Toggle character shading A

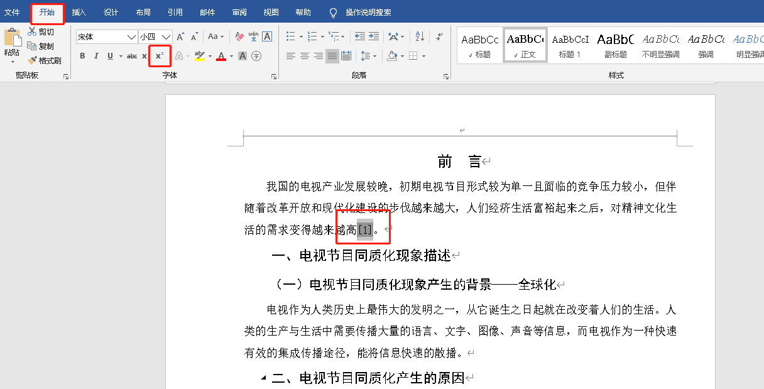(243, 56)
